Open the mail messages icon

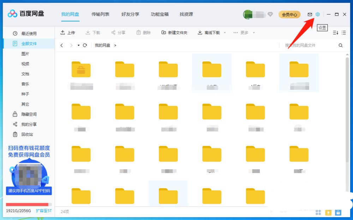tap(310, 14)
